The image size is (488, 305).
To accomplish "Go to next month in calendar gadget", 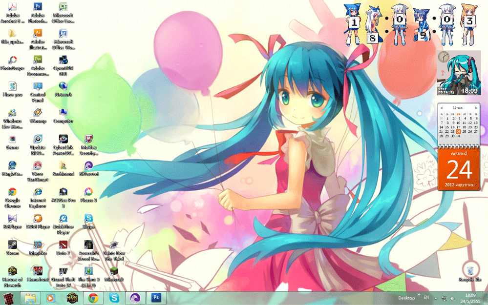I will click(476, 107).
